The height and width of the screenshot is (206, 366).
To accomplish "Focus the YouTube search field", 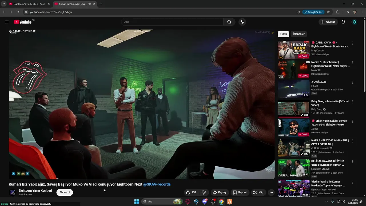I will [x=172, y=22].
